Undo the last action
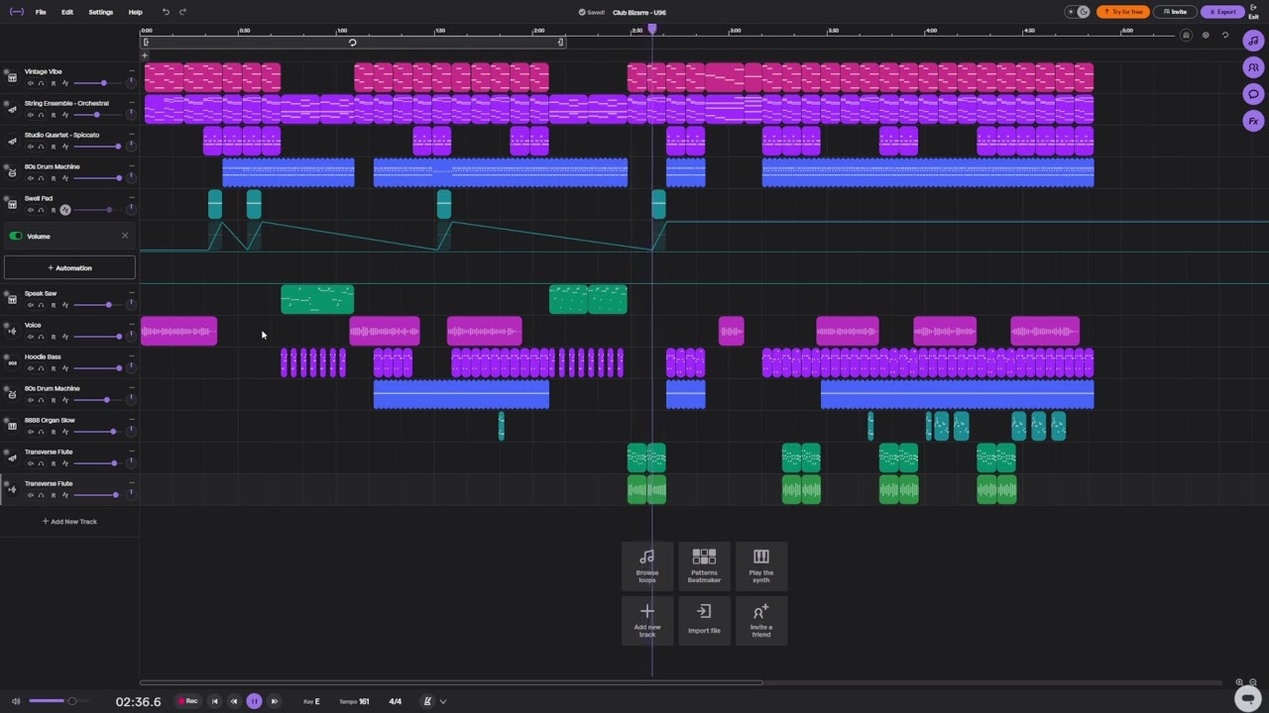The width and height of the screenshot is (1269, 713). click(x=166, y=12)
